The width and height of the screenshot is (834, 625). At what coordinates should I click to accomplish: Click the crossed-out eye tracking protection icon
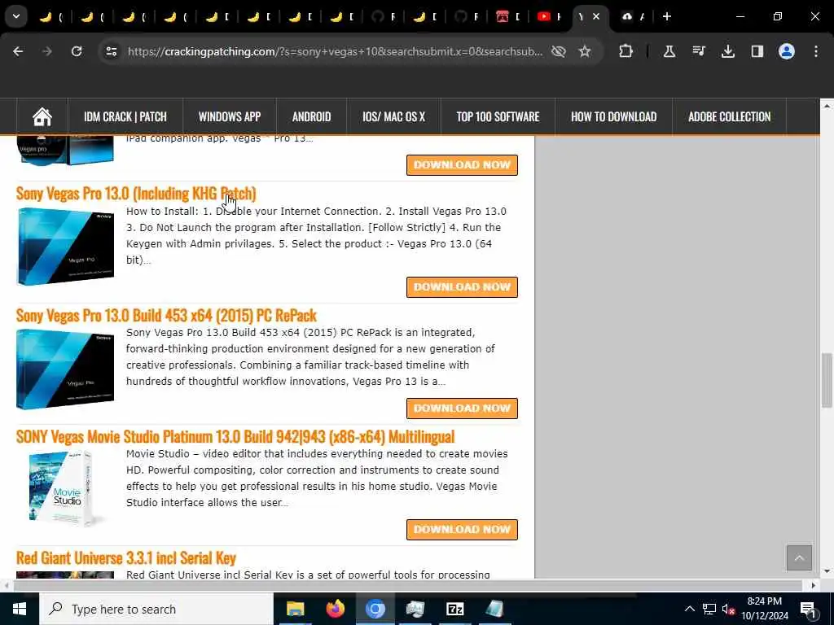(558, 51)
